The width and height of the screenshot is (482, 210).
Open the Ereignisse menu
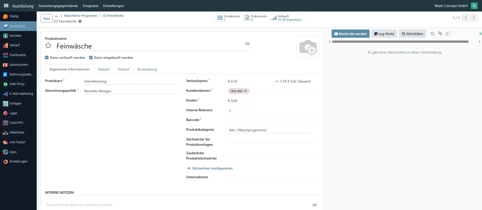90,6
